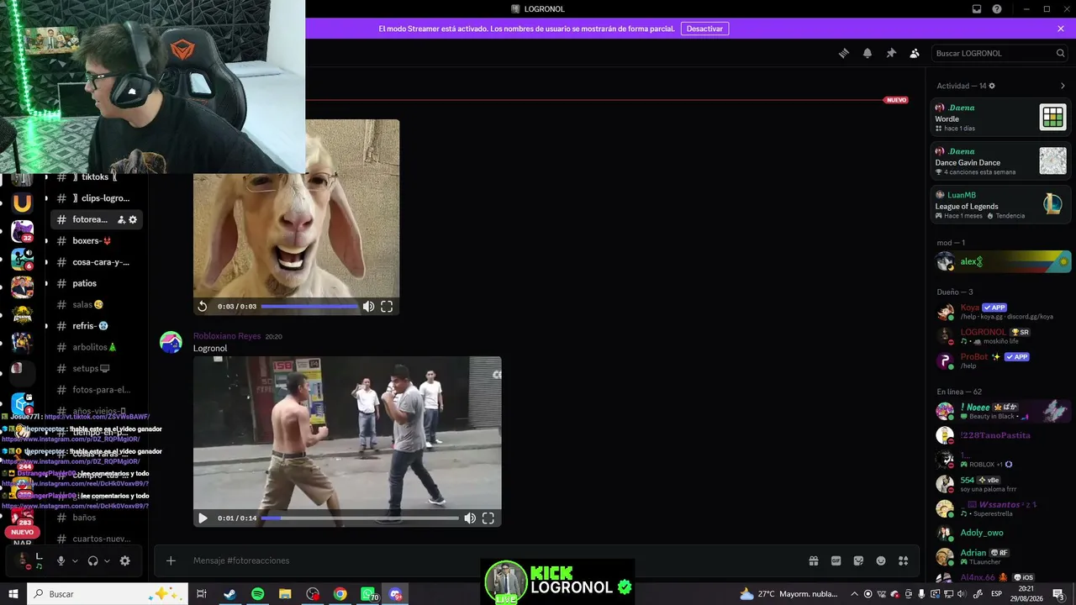Open WhatsApp from the taskbar
1076x605 pixels.
(x=368, y=594)
